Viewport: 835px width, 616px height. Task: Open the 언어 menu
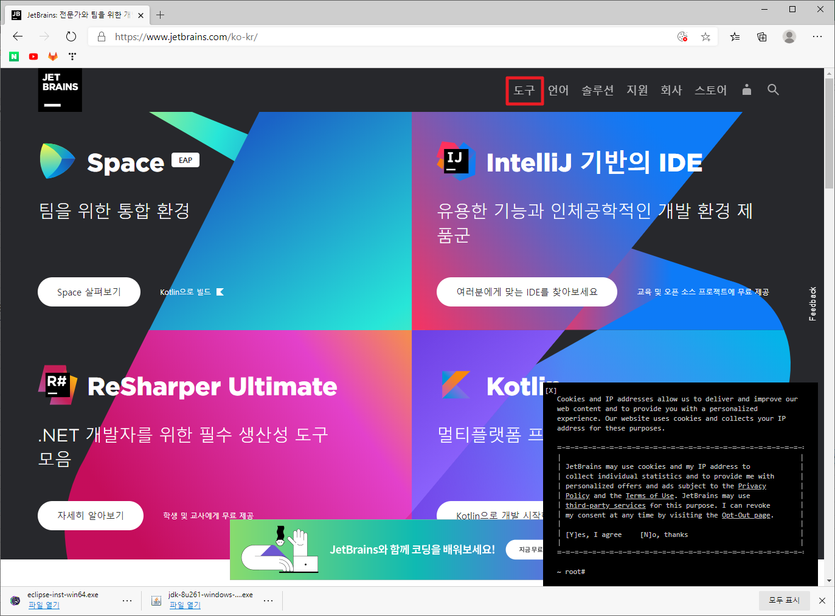point(558,91)
